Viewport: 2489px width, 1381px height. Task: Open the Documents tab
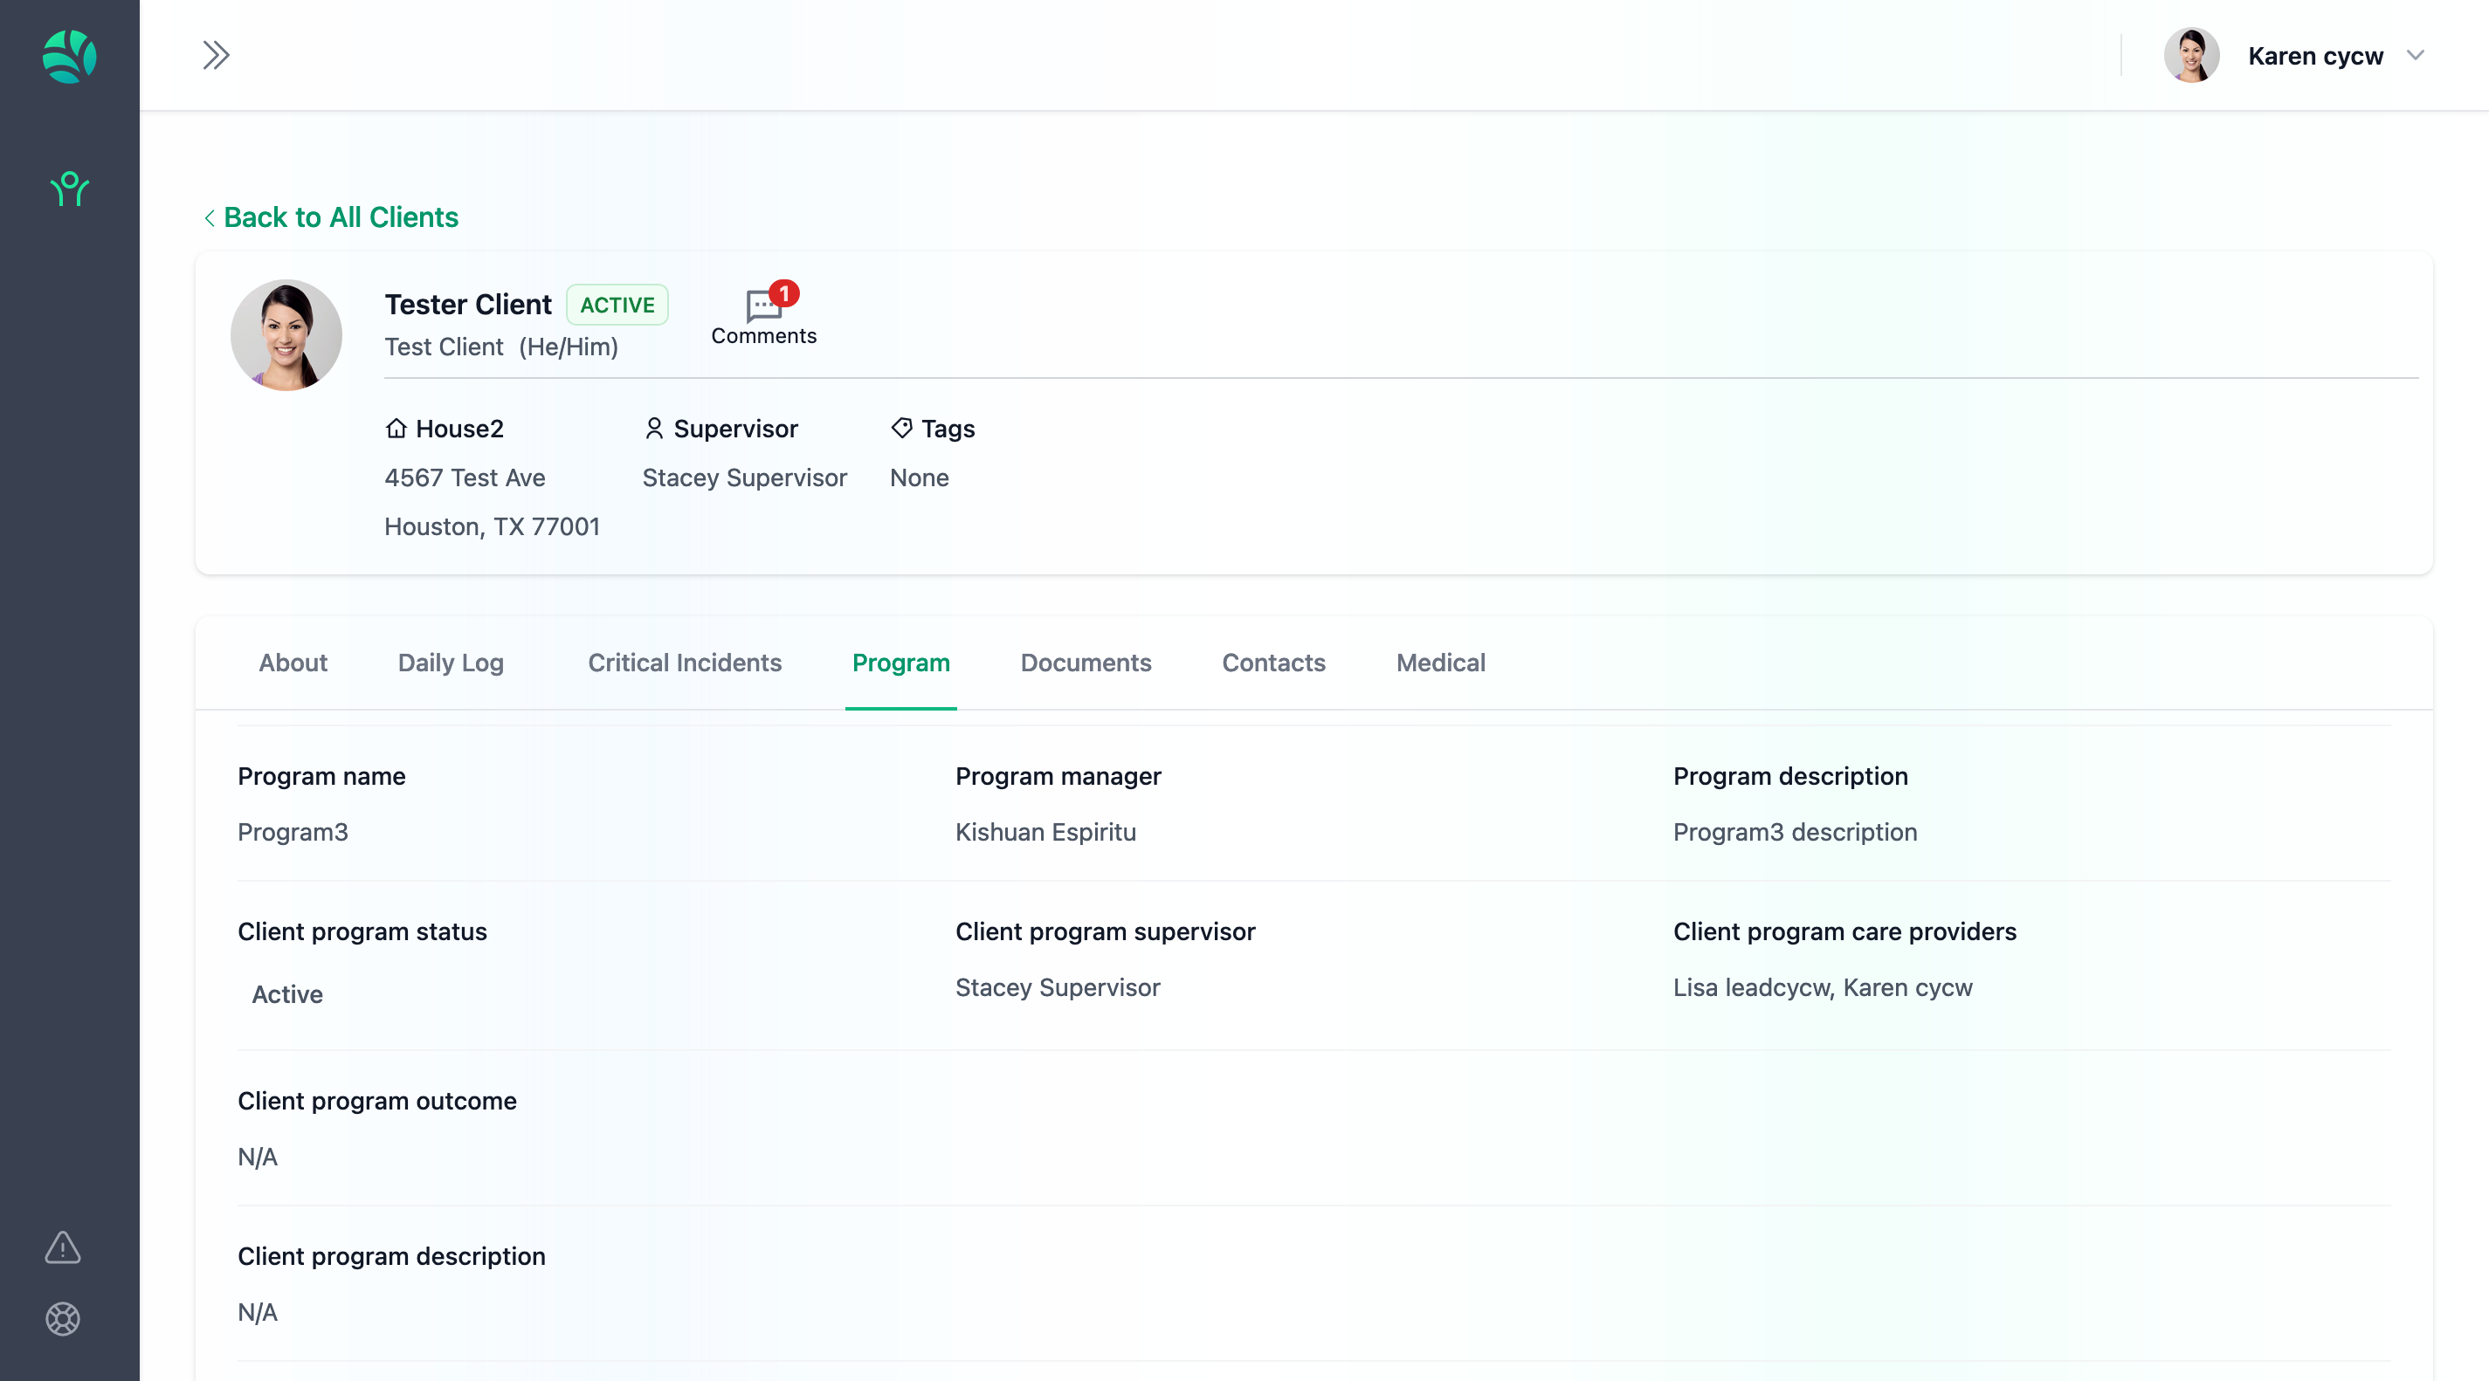click(1085, 663)
